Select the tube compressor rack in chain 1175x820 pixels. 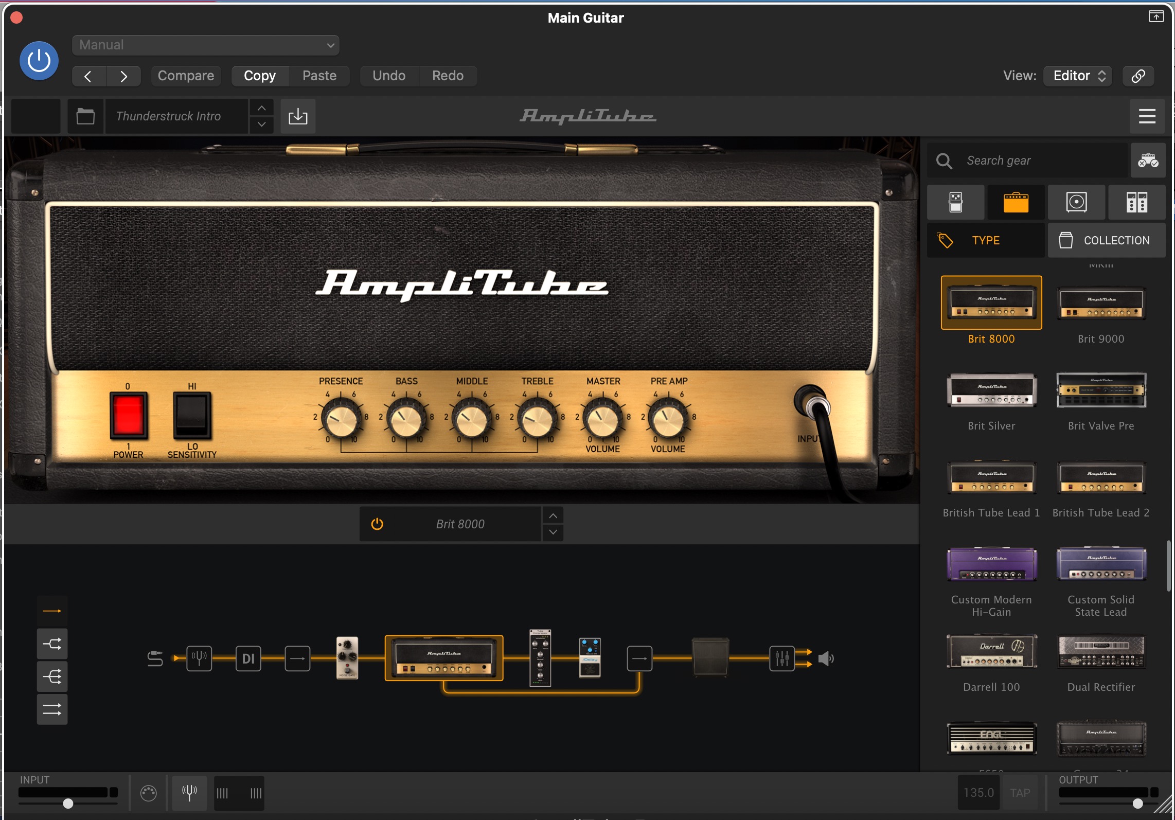[x=540, y=658]
